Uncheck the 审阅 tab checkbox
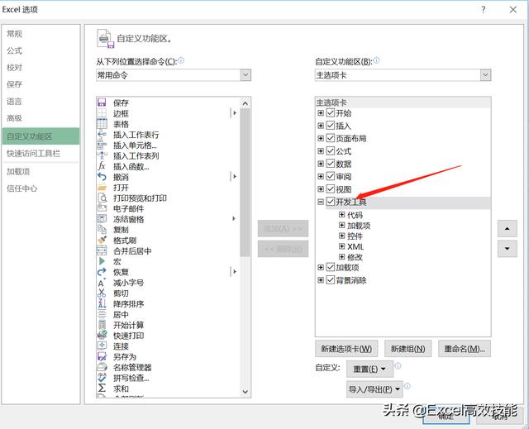 [331, 176]
